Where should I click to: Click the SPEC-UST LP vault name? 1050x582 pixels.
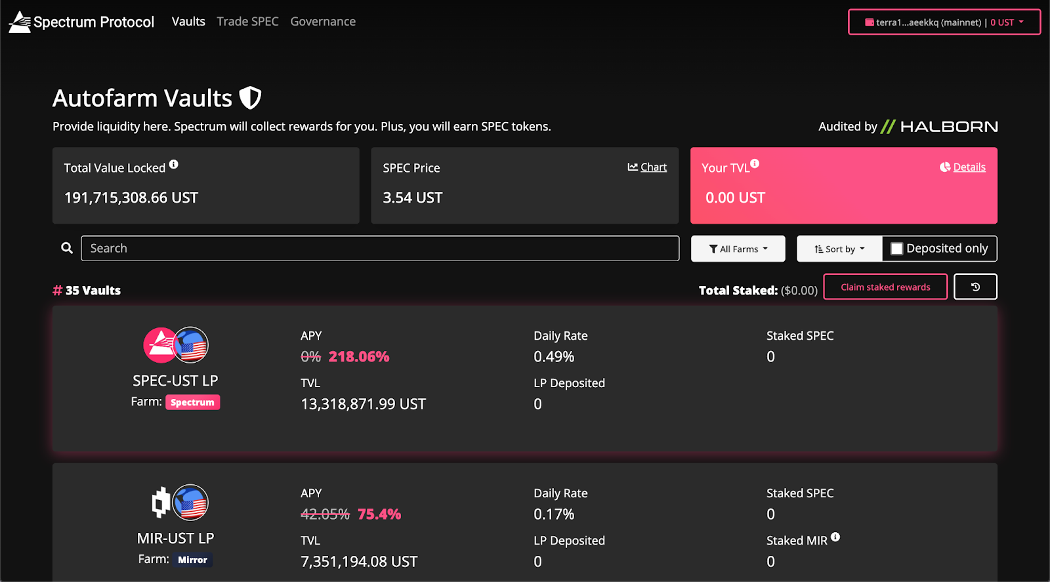tap(175, 381)
